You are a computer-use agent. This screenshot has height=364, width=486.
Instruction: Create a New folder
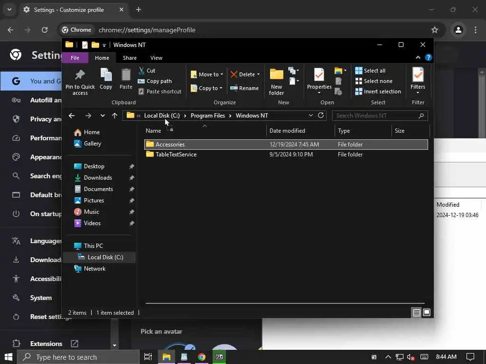[277, 81]
